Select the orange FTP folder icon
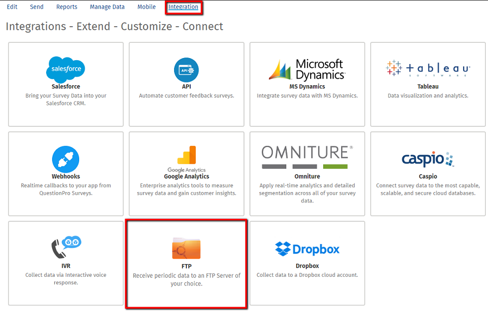Screen dimensions: 488x312 [x=186, y=249]
